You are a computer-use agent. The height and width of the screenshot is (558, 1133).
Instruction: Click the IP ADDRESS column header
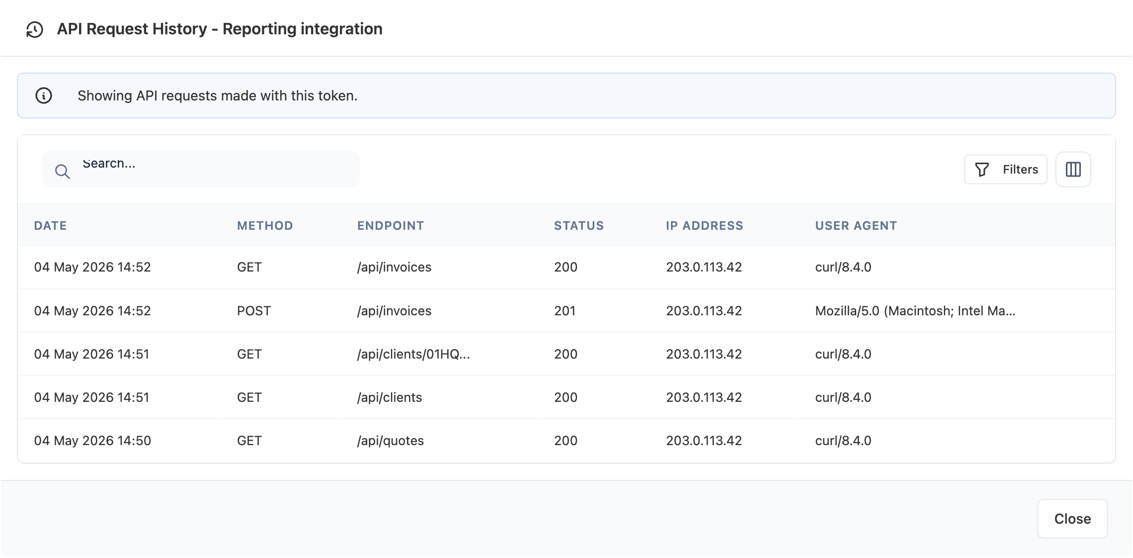coord(705,226)
